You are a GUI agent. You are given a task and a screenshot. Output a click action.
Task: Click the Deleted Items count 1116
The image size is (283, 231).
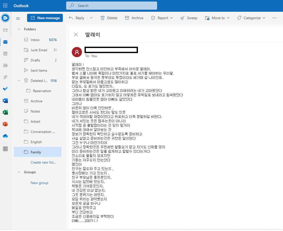pos(53,81)
